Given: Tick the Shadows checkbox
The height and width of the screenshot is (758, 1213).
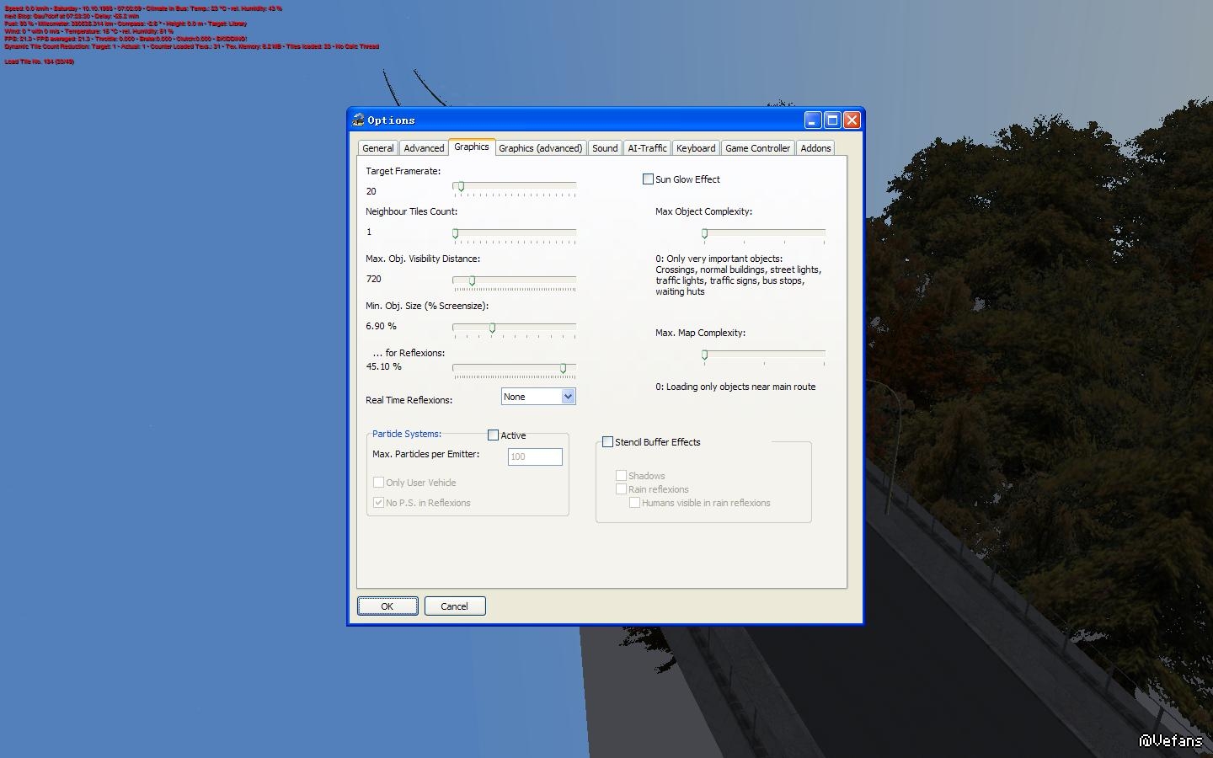Looking at the screenshot, I should coord(621,476).
